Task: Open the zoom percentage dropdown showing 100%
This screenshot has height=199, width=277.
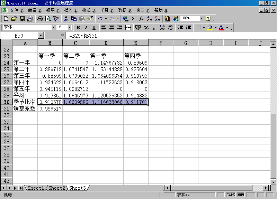Action: 201,18
